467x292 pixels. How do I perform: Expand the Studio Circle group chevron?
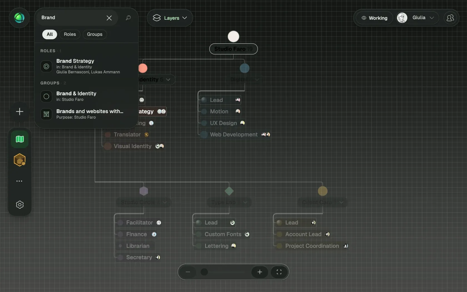(x=165, y=202)
